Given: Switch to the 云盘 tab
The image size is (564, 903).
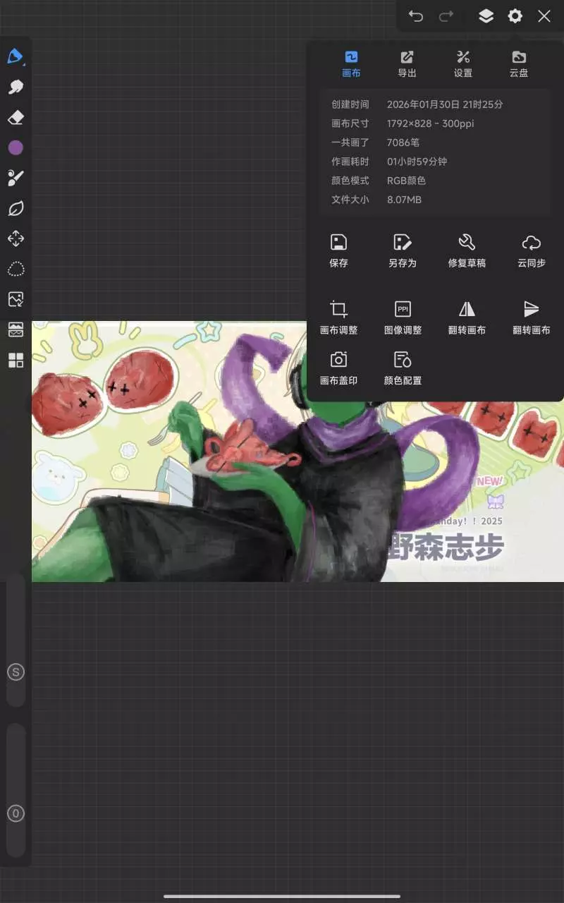Looking at the screenshot, I should [x=519, y=63].
